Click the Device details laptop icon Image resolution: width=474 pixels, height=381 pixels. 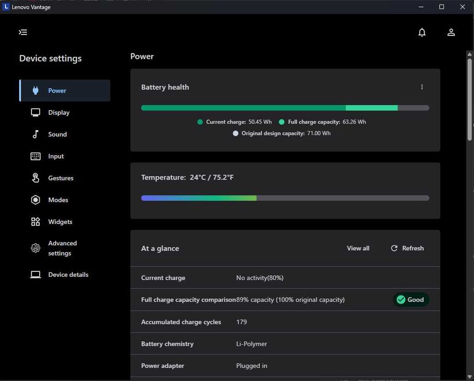pyautogui.click(x=35, y=275)
